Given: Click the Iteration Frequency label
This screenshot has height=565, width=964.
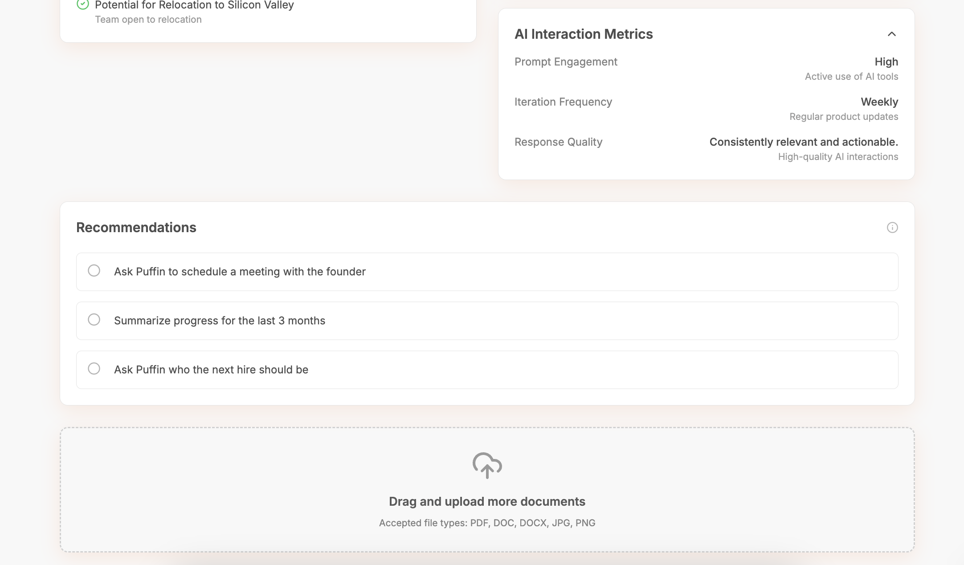Looking at the screenshot, I should click(563, 102).
